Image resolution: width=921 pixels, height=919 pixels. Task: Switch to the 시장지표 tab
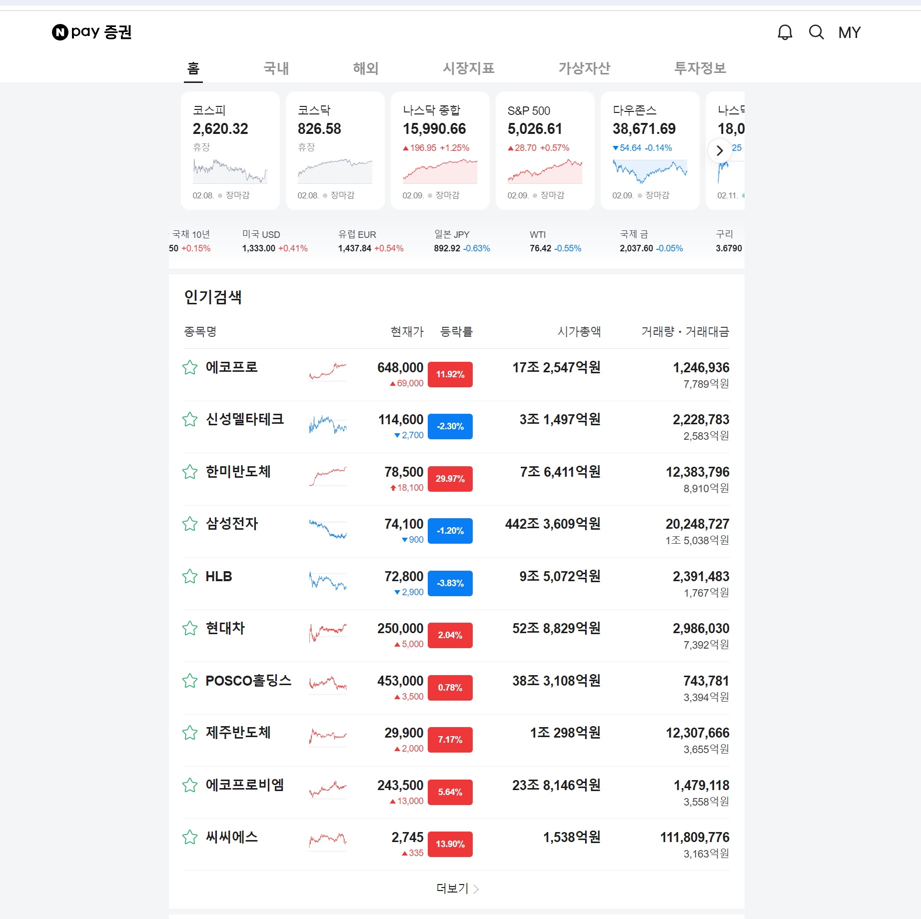pos(469,68)
